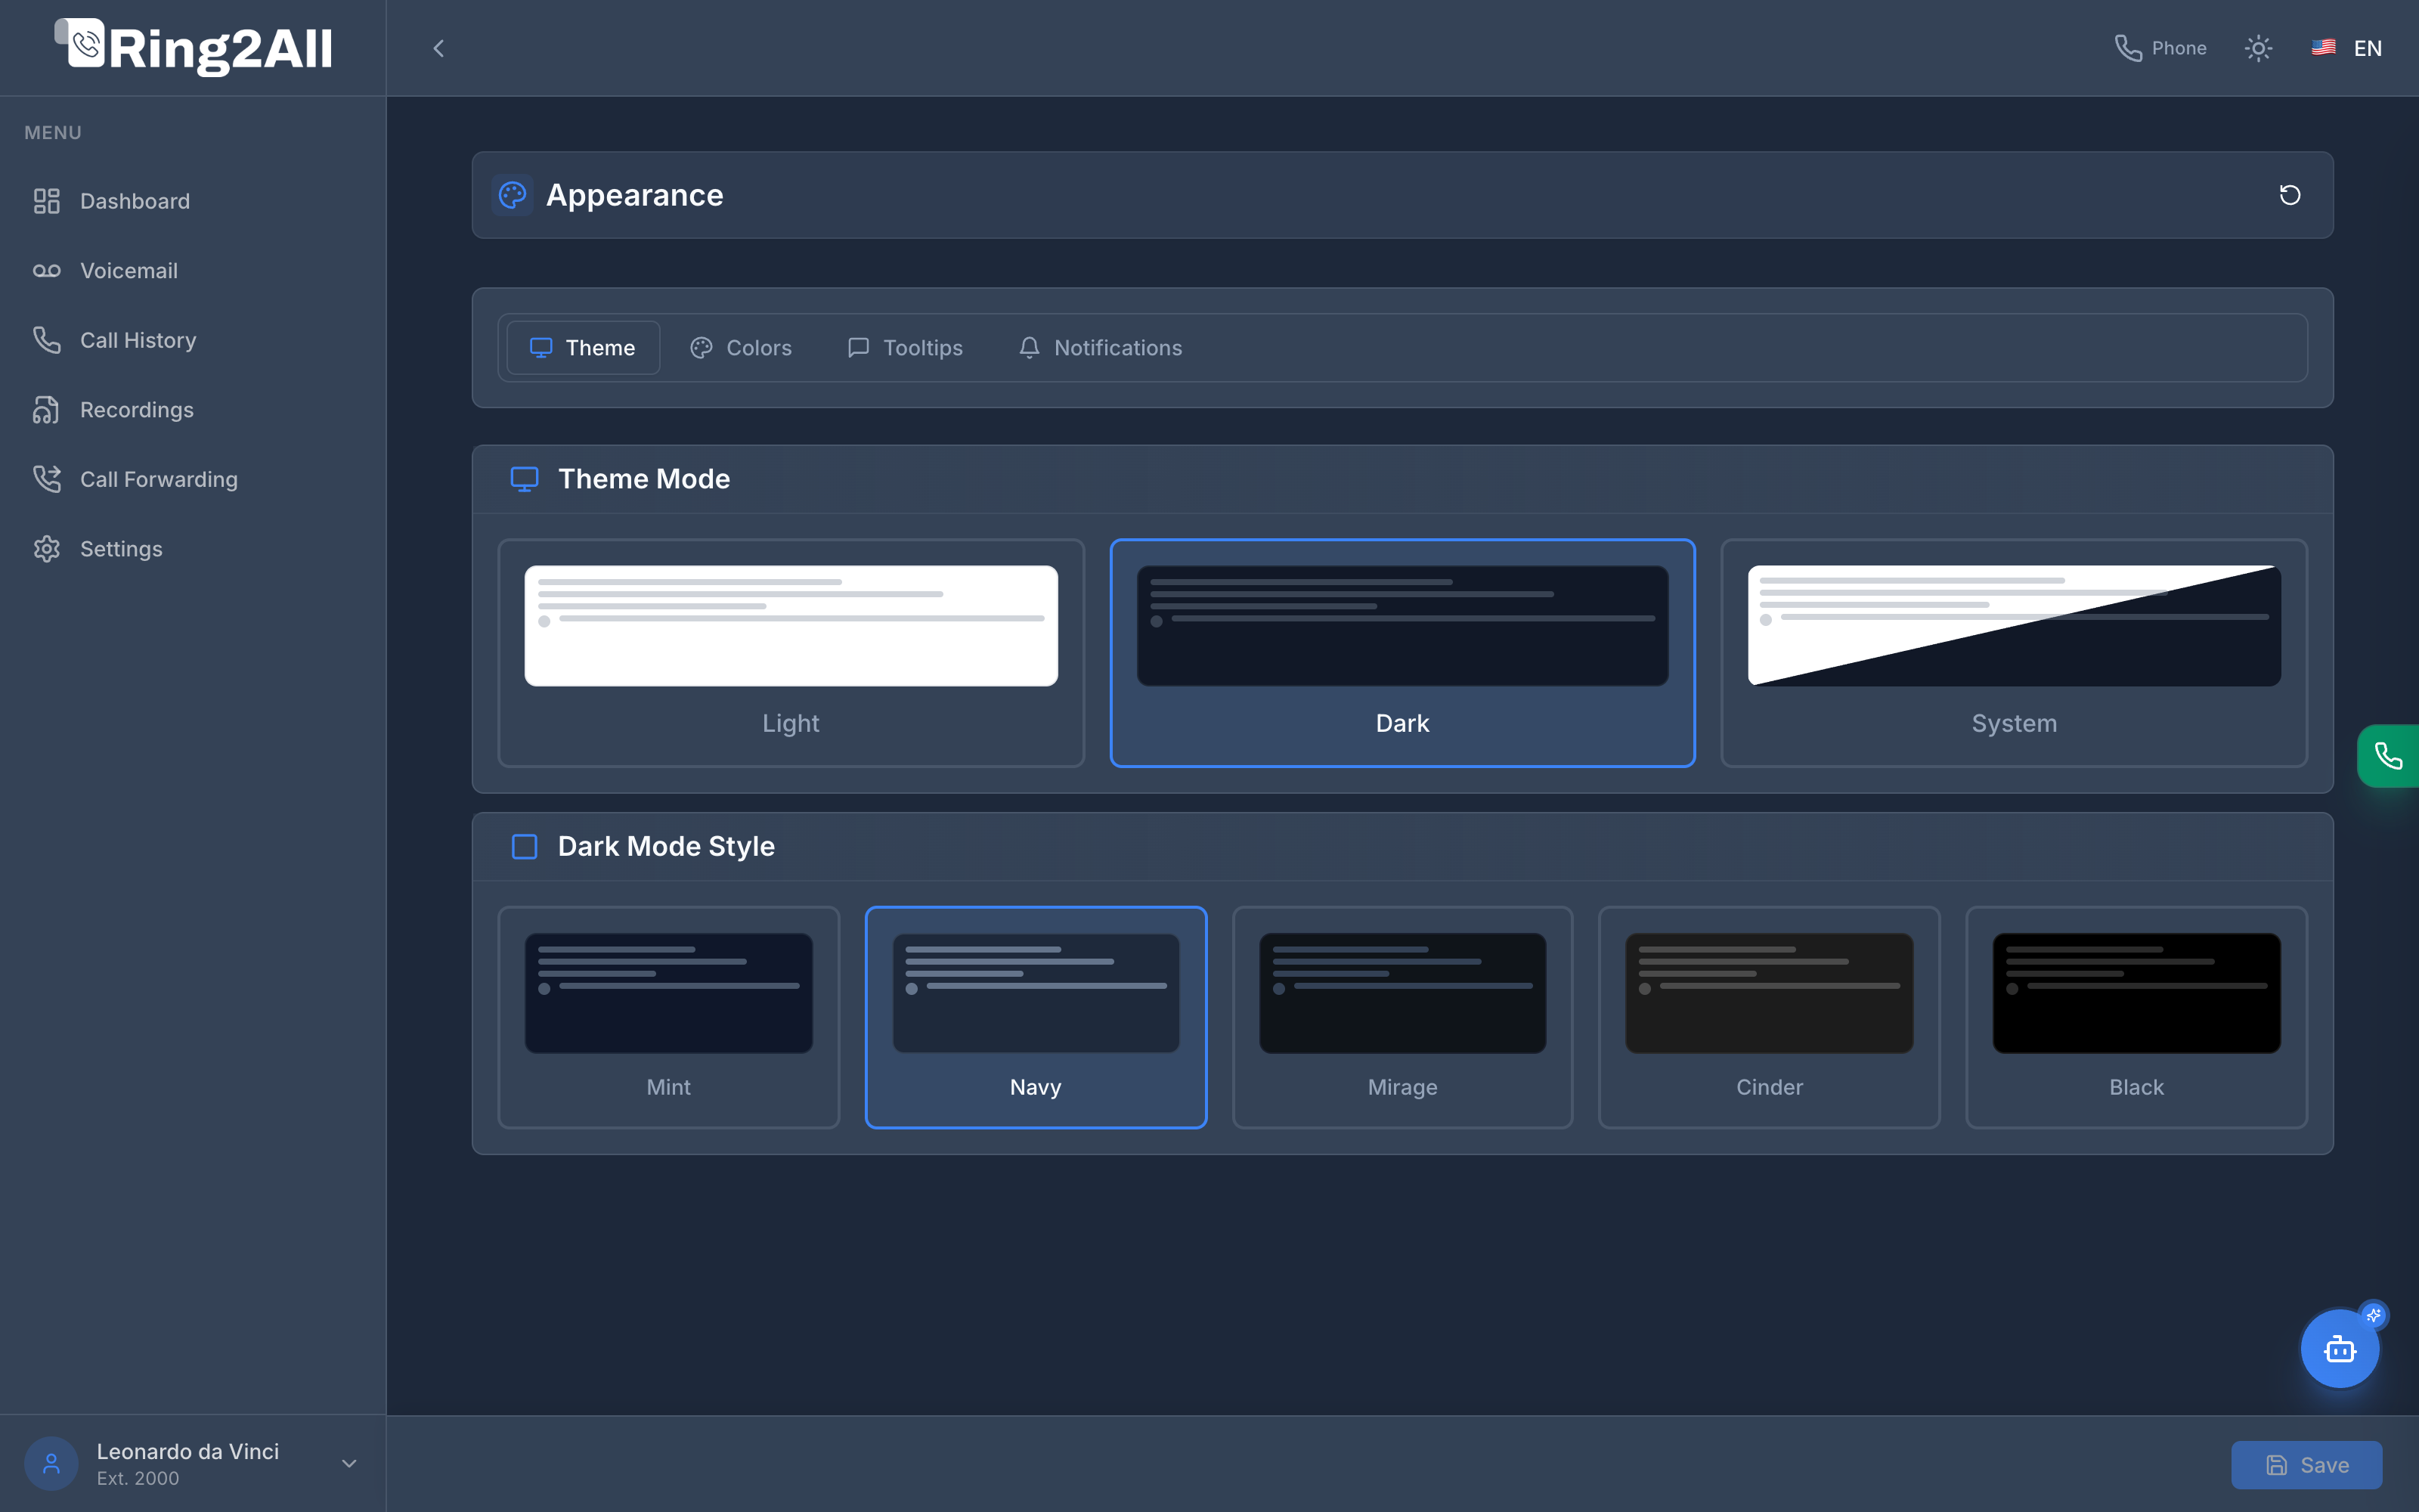Click the sparkle badge on assistant button
The image size is (2419, 1512).
pos(2374,1315)
